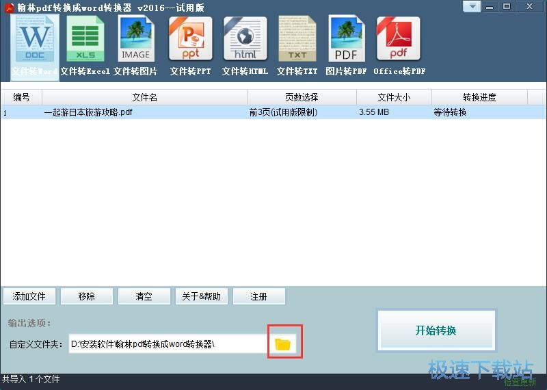Clear the list with 清空 button
Image resolution: width=547 pixels, height=390 pixels.
[144, 296]
